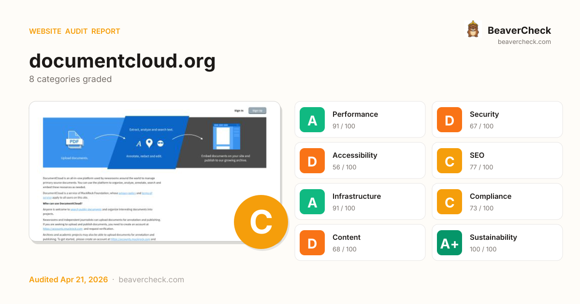The height and width of the screenshot is (304, 580).
Task: Click the Content grade D badge
Action: (312, 243)
